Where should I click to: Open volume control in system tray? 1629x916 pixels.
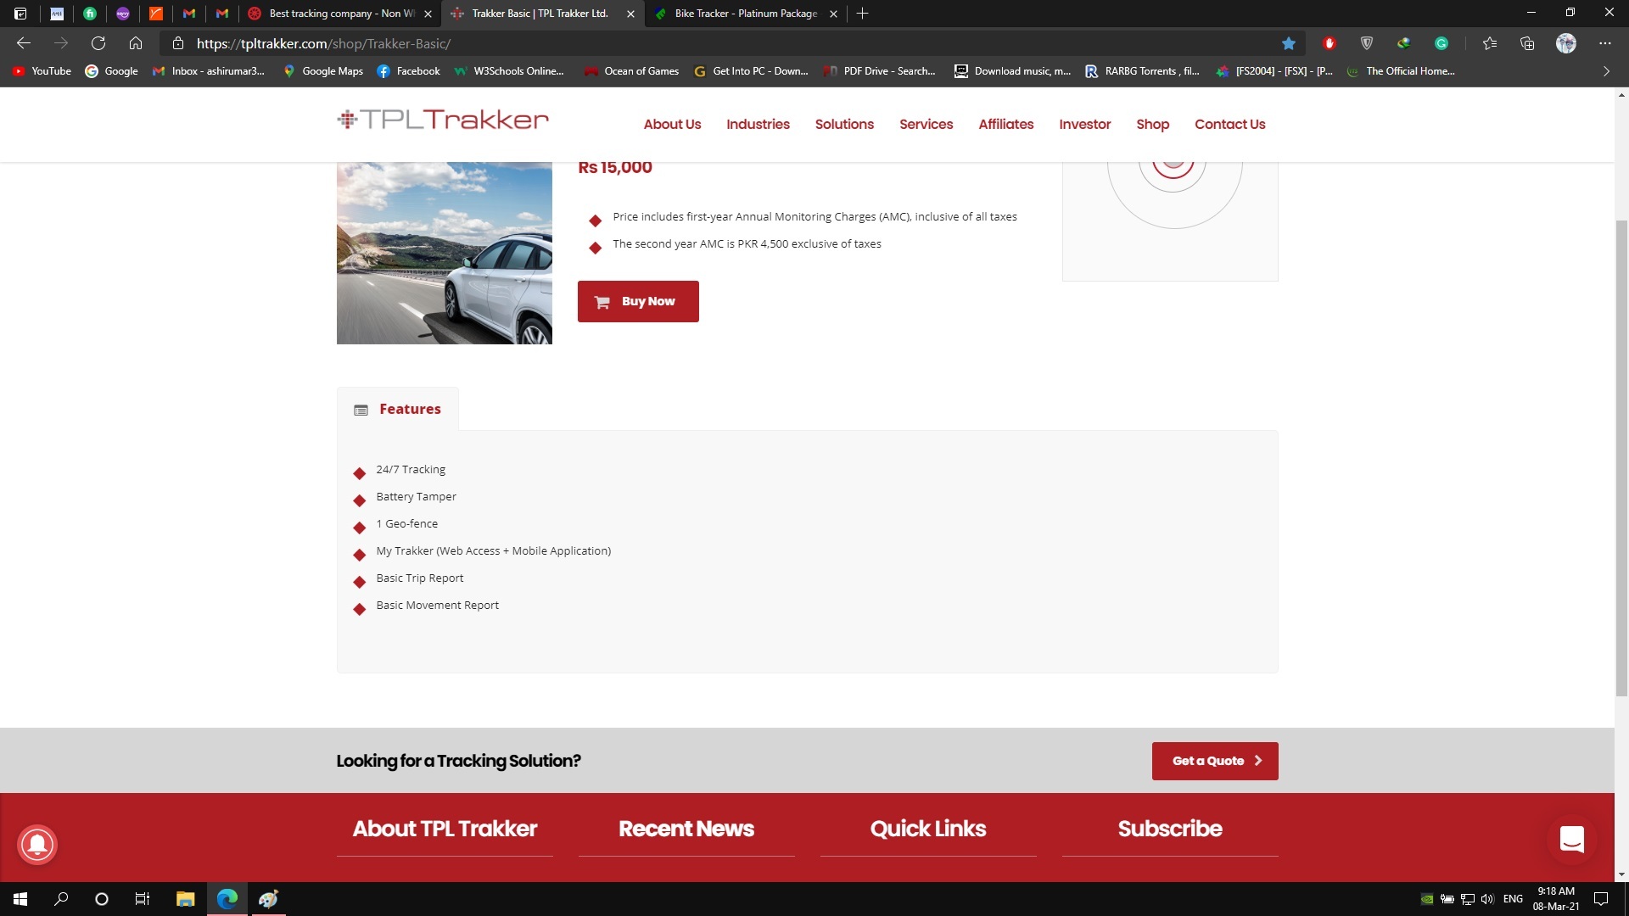pyautogui.click(x=1487, y=899)
